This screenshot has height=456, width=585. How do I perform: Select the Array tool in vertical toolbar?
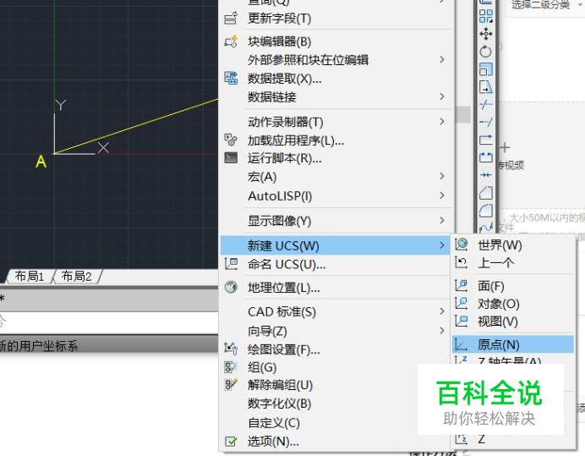[486, 16]
